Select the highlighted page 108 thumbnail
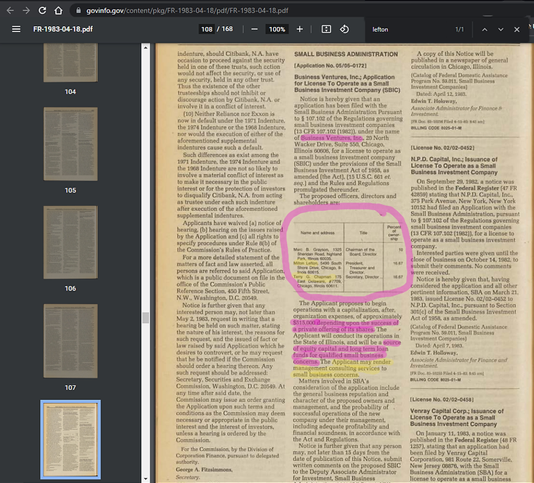The width and height of the screenshot is (534, 483). pyautogui.click(x=70, y=439)
